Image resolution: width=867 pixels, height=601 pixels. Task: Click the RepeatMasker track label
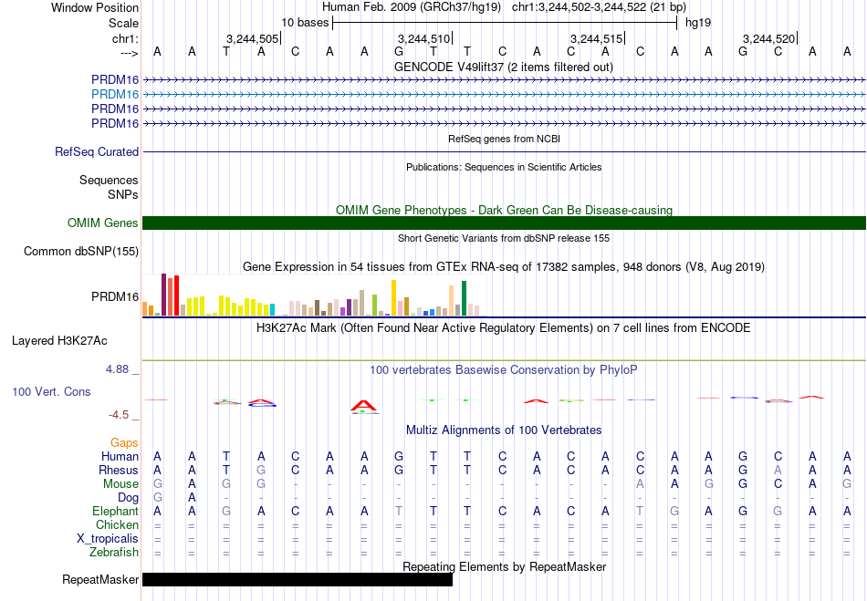(100, 579)
